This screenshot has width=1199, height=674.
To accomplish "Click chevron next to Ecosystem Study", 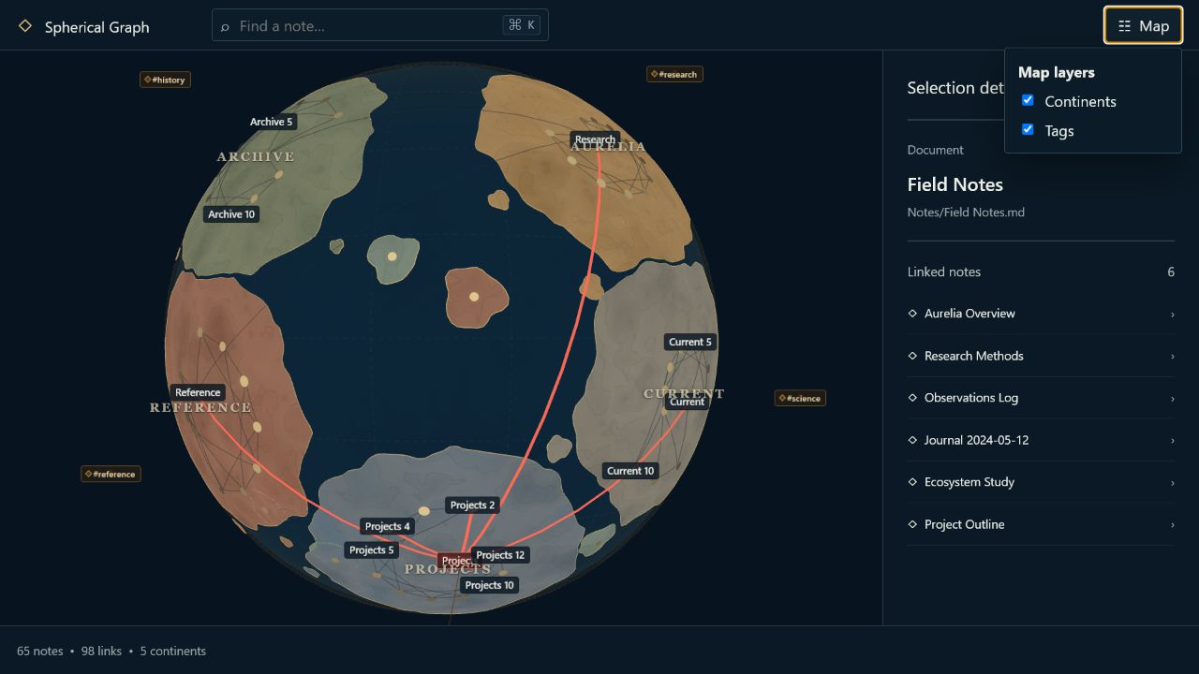I will (1172, 483).
